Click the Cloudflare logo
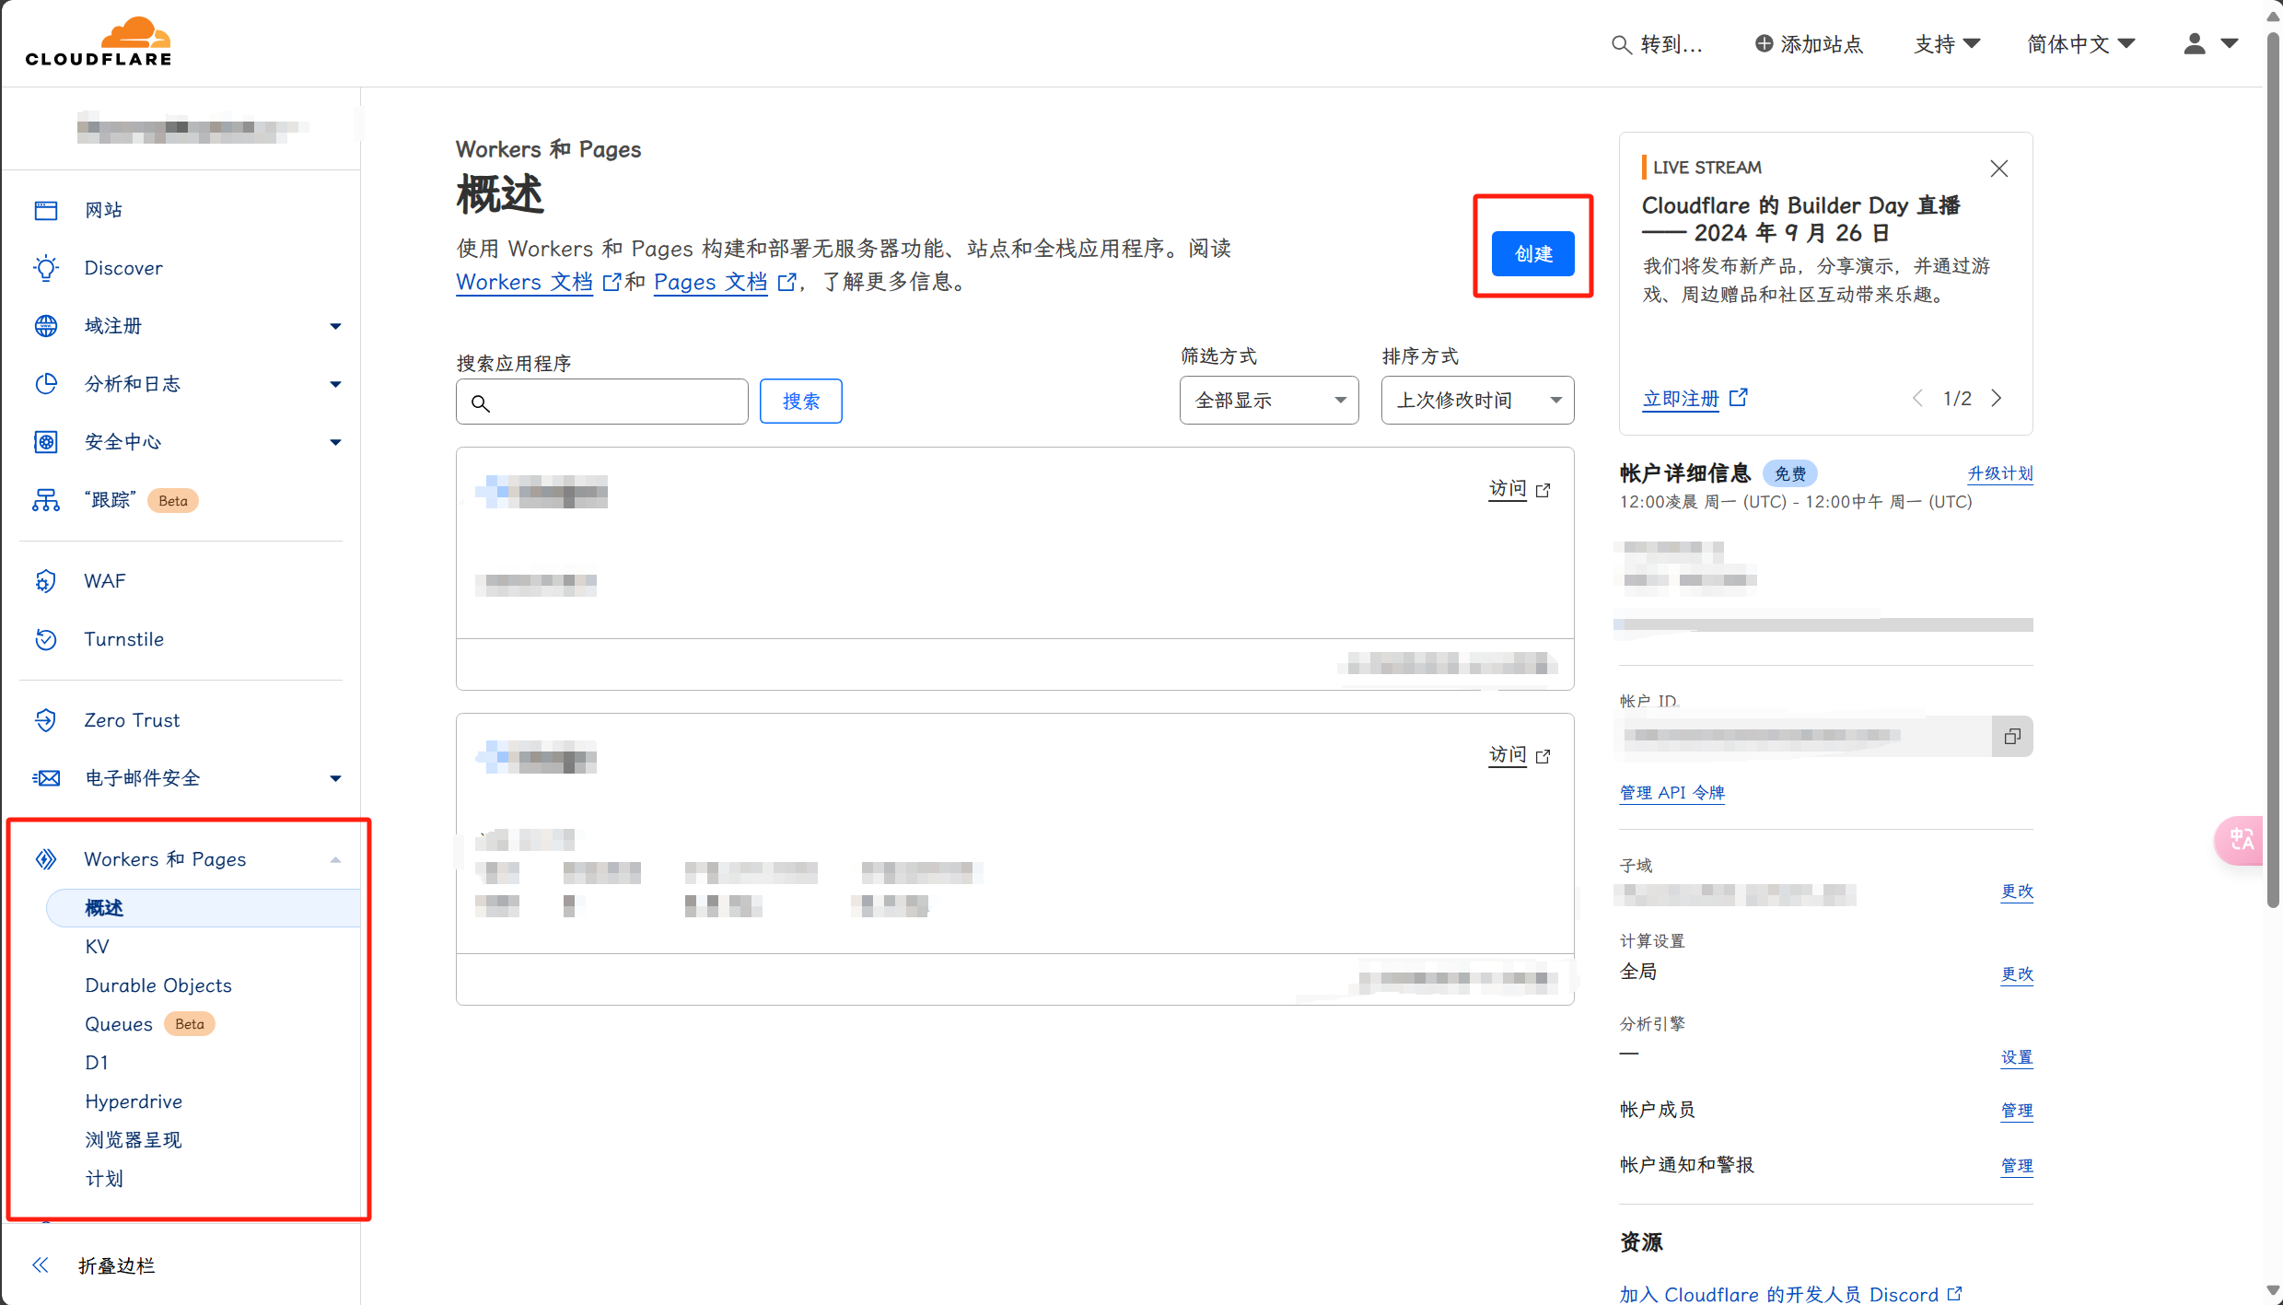Image resolution: width=2283 pixels, height=1305 pixels. tap(99, 42)
